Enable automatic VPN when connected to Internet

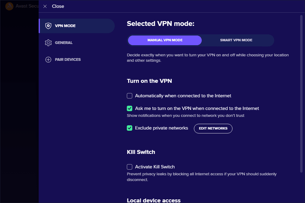pos(130,95)
